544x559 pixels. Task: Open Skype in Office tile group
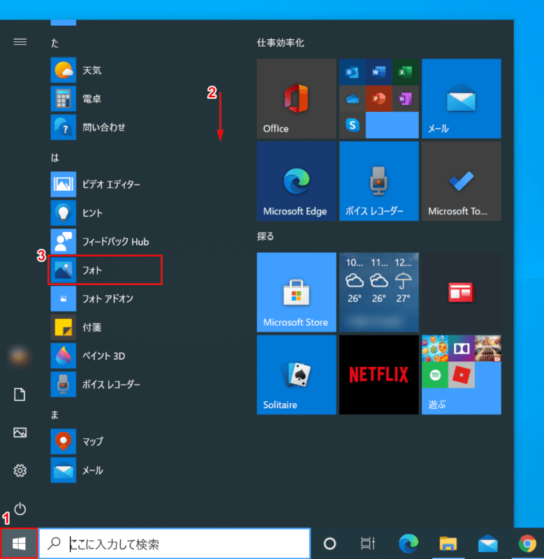352,125
